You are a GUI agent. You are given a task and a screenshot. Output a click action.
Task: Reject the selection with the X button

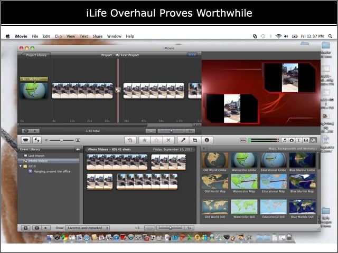[168, 140]
